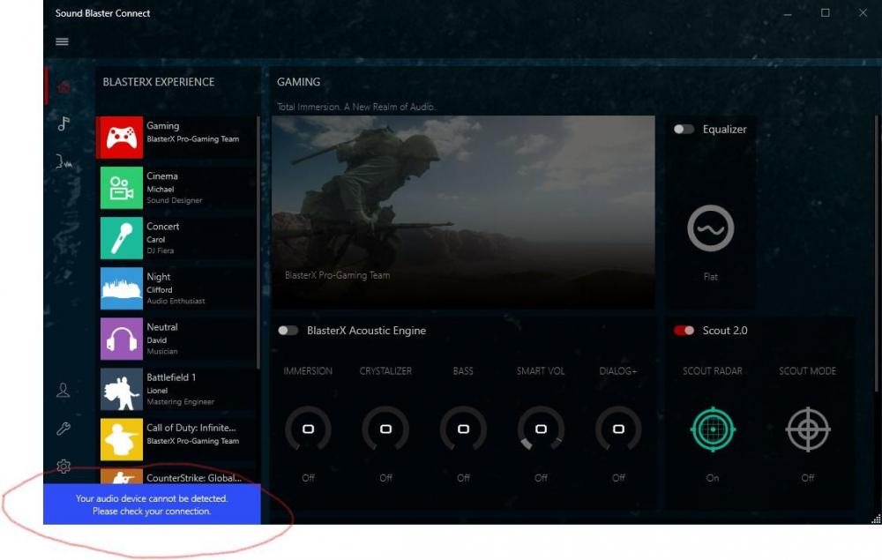
Task: Click the main panel vertical scrollbar
Action: [877, 254]
